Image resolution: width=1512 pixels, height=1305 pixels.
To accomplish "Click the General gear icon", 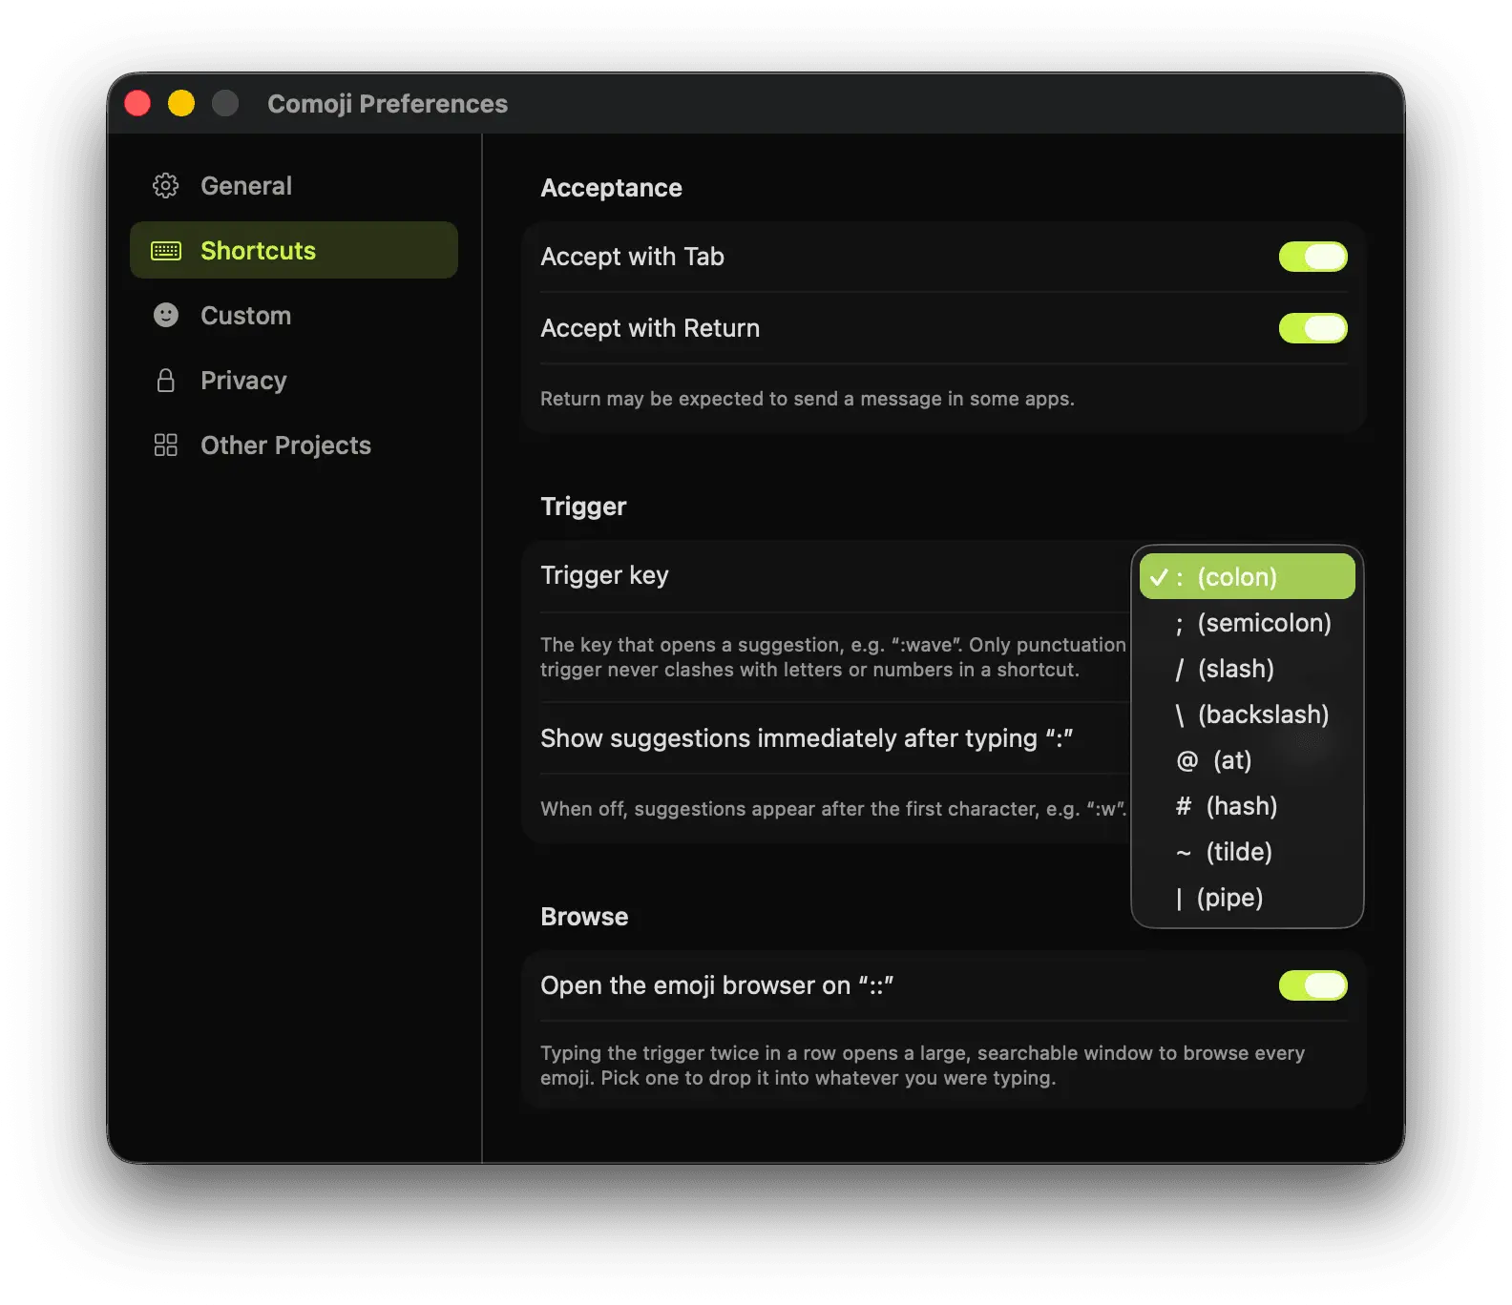I will point(166,186).
